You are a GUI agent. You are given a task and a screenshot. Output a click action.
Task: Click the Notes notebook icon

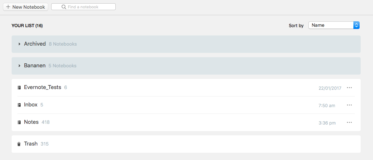(x=19, y=122)
